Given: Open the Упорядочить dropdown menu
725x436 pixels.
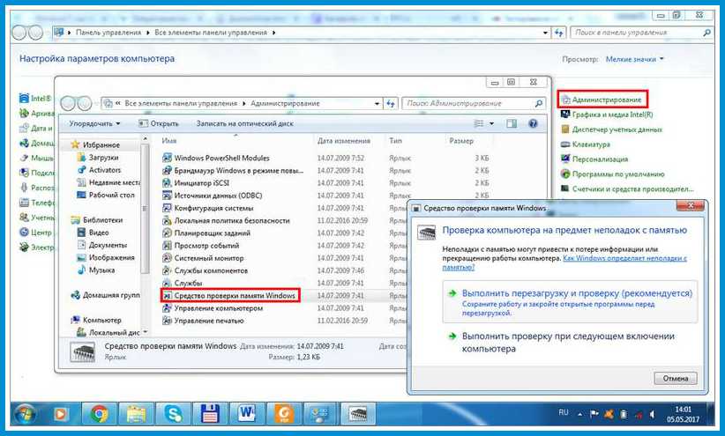Looking at the screenshot, I should click(94, 123).
